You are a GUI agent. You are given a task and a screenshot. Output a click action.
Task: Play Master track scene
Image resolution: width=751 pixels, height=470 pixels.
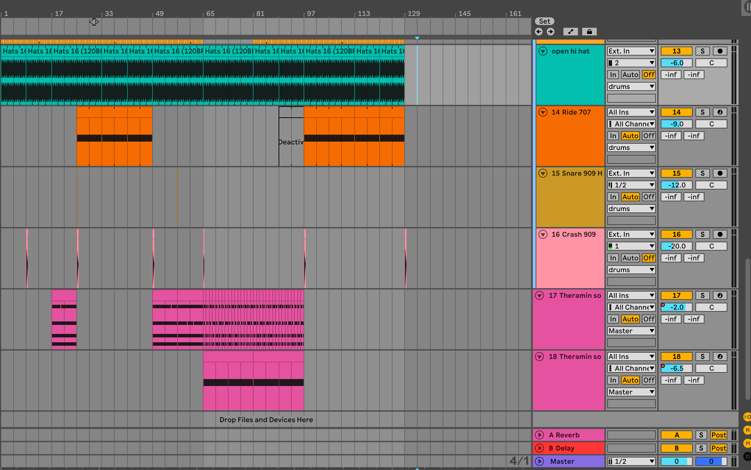[x=539, y=461]
